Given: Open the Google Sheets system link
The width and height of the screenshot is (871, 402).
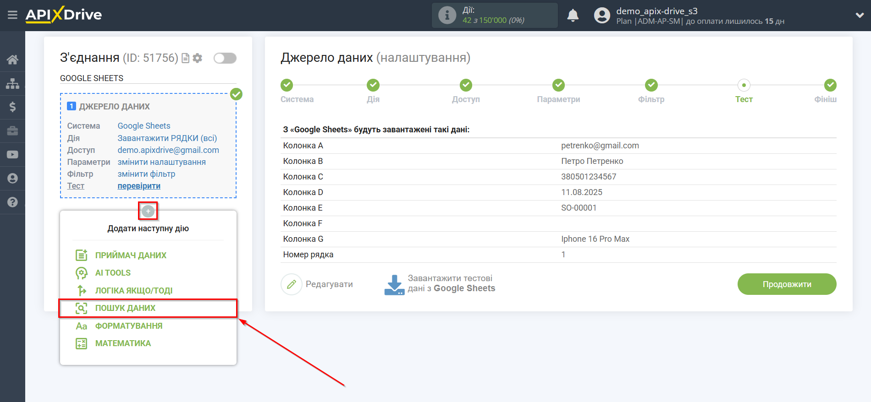Looking at the screenshot, I should (x=144, y=126).
